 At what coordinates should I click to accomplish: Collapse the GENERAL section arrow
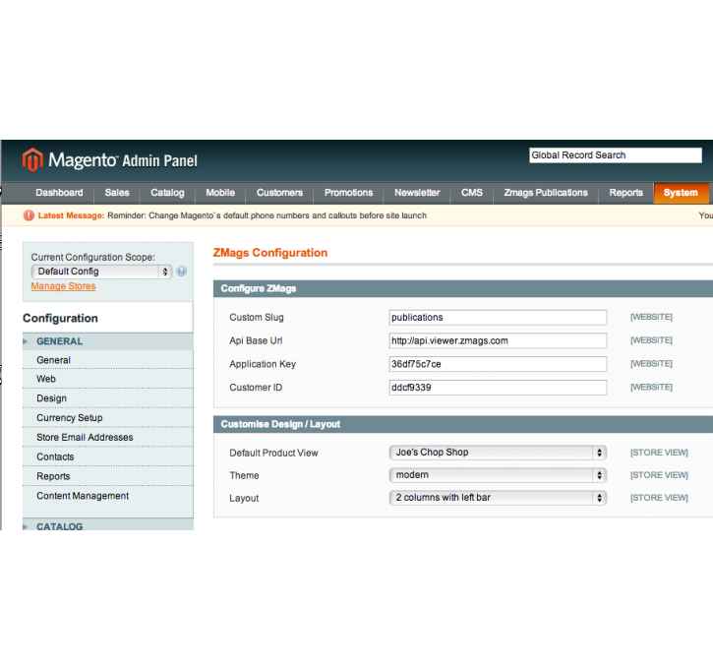(x=26, y=341)
